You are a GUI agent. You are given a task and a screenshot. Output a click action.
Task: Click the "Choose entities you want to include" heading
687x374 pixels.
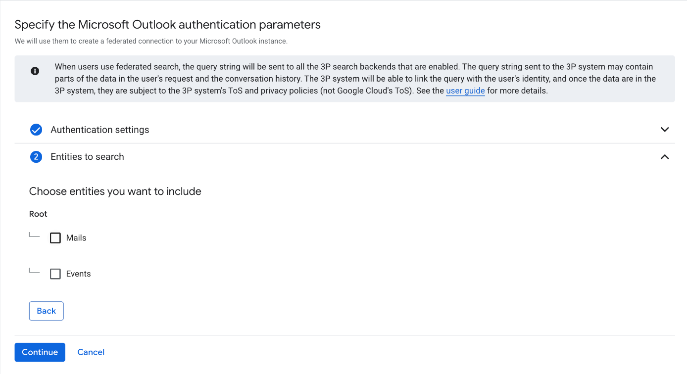(115, 191)
